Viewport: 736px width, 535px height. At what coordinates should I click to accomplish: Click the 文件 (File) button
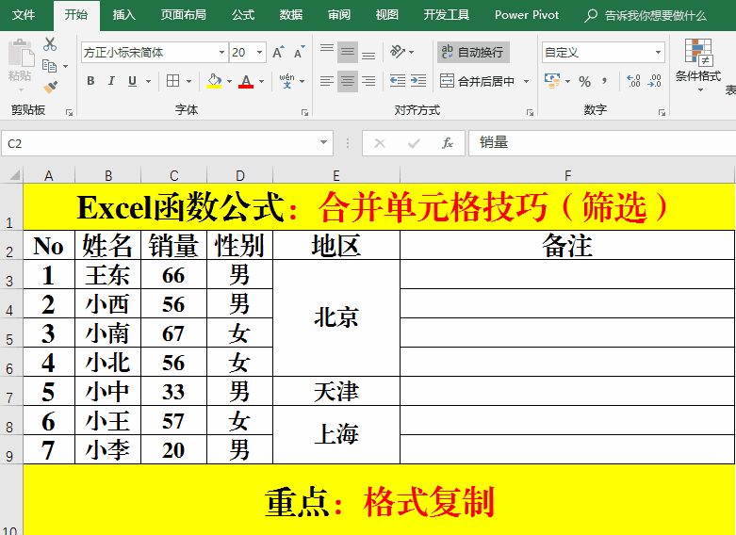click(x=24, y=15)
